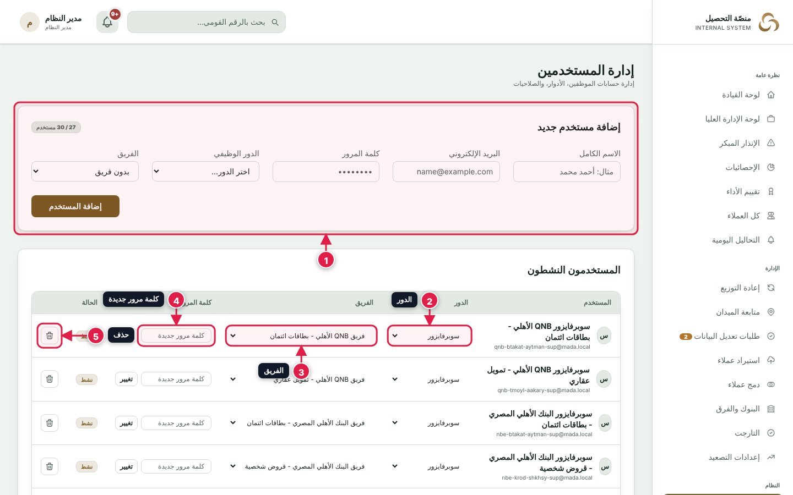The height and width of the screenshot is (495, 793).
Task: Open the الدور الوظيفي dropdown for new user
Action: [205, 172]
